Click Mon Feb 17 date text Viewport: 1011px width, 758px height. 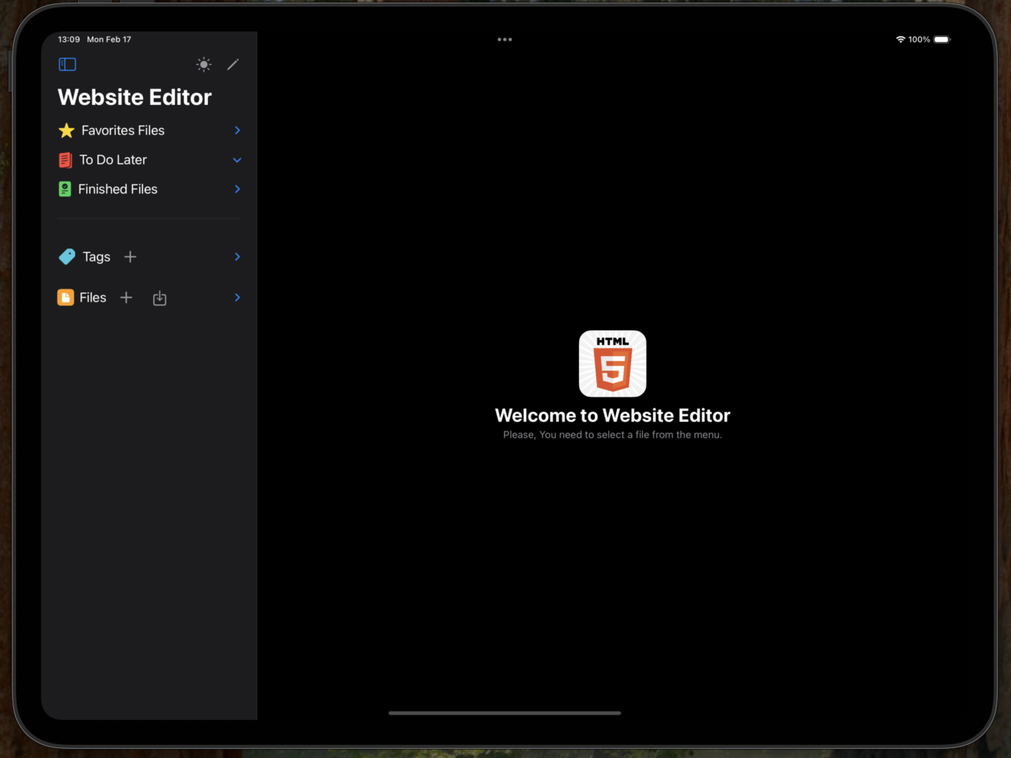coord(109,39)
